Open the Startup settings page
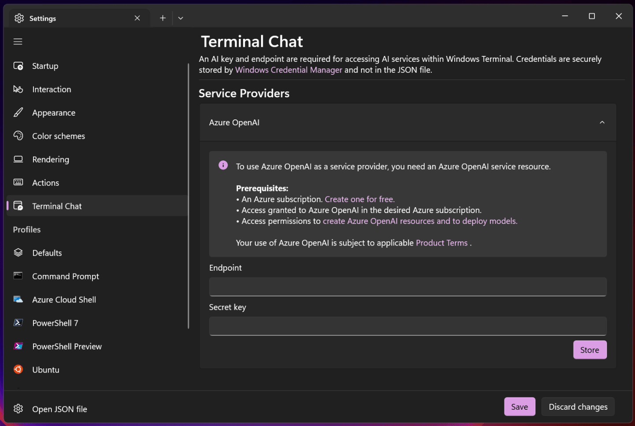 [x=44, y=66]
